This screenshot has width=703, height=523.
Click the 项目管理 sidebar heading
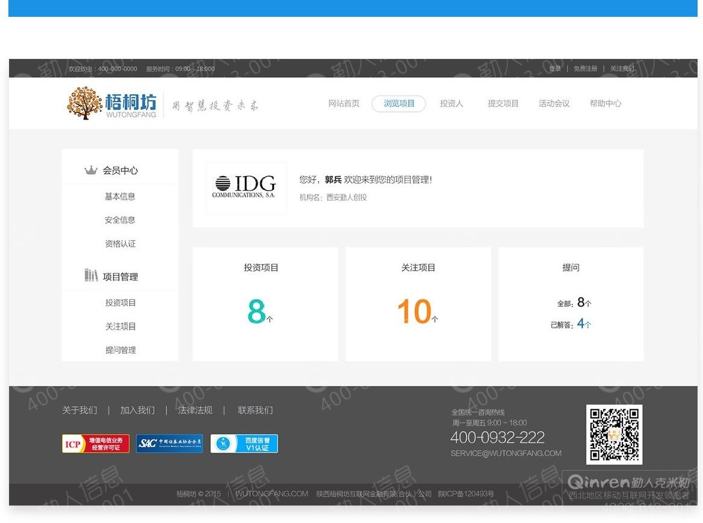point(120,277)
